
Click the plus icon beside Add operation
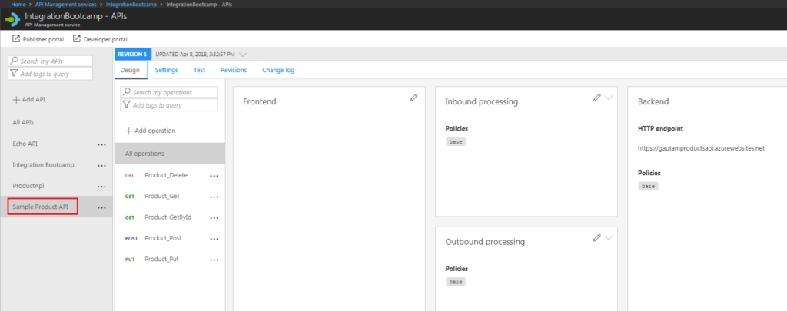point(128,131)
